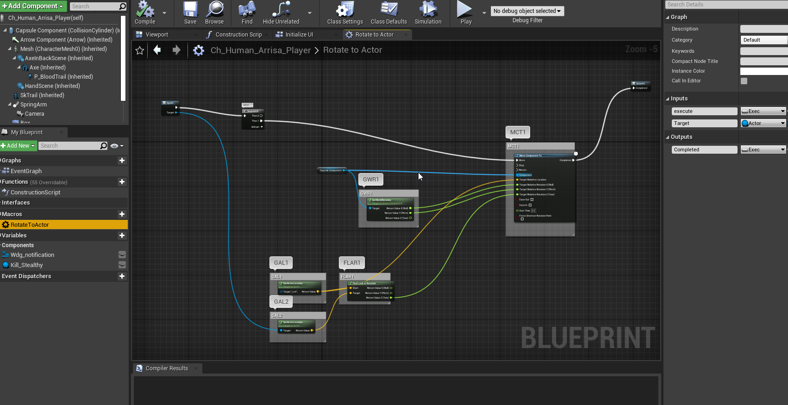This screenshot has width=788, height=405.
Task: Click the Instance Color swatch
Action: pyautogui.click(x=763, y=71)
